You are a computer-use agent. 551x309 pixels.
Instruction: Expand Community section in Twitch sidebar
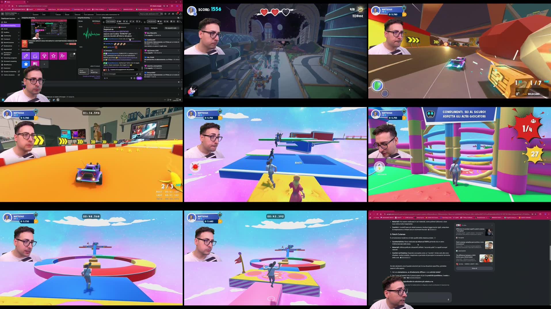coord(10,36)
